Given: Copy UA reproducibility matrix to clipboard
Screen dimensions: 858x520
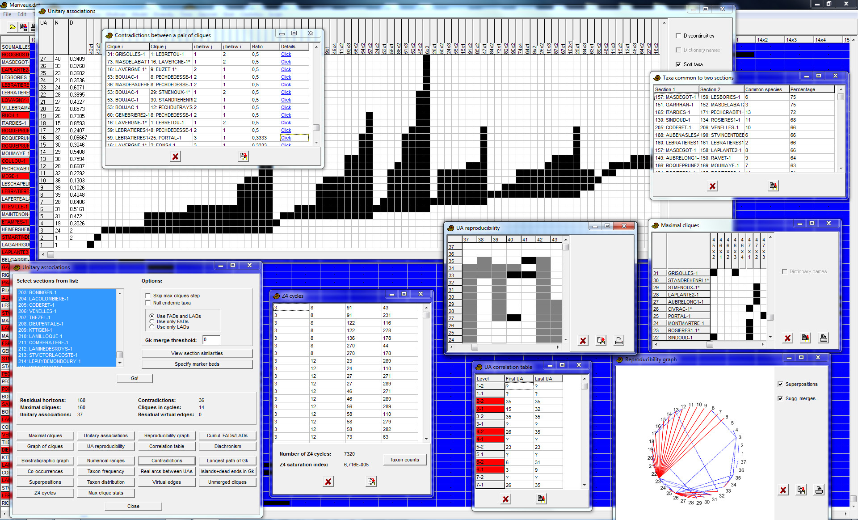Looking at the screenshot, I should click(601, 341).
